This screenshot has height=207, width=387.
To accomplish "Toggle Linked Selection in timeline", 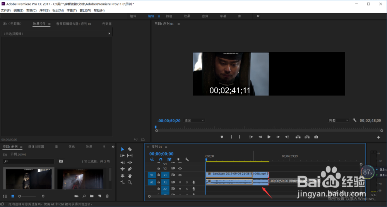I will tap(170, 160).
